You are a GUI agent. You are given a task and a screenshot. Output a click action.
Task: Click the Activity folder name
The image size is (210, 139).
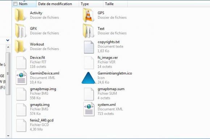click(36, 13)
